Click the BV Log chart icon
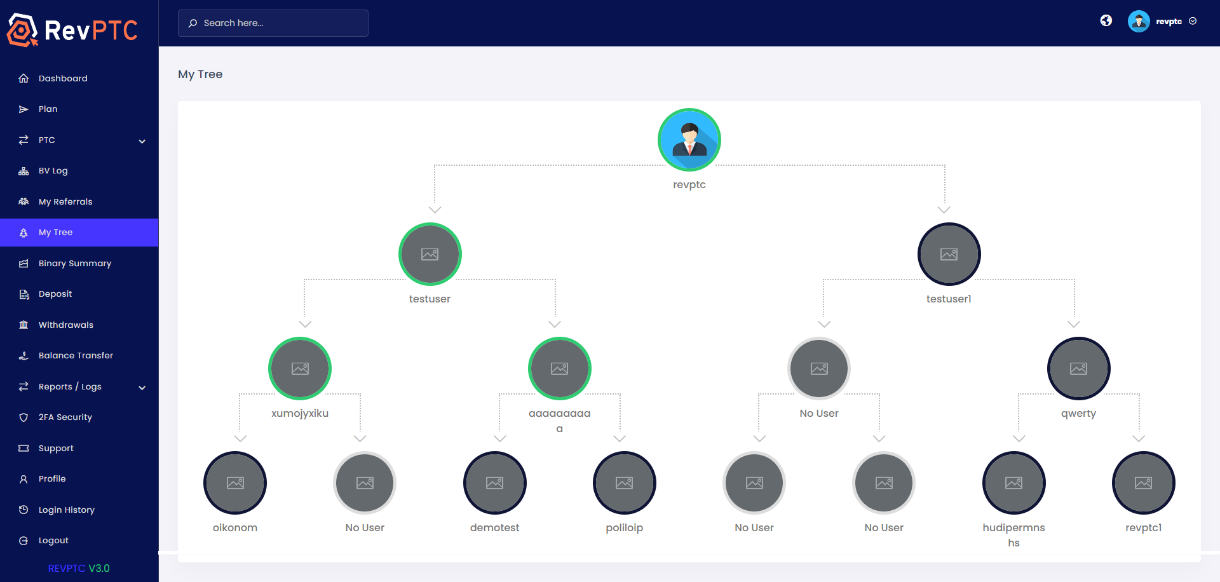Viewport: 1220px width, 582px height. tap(24, 170)
